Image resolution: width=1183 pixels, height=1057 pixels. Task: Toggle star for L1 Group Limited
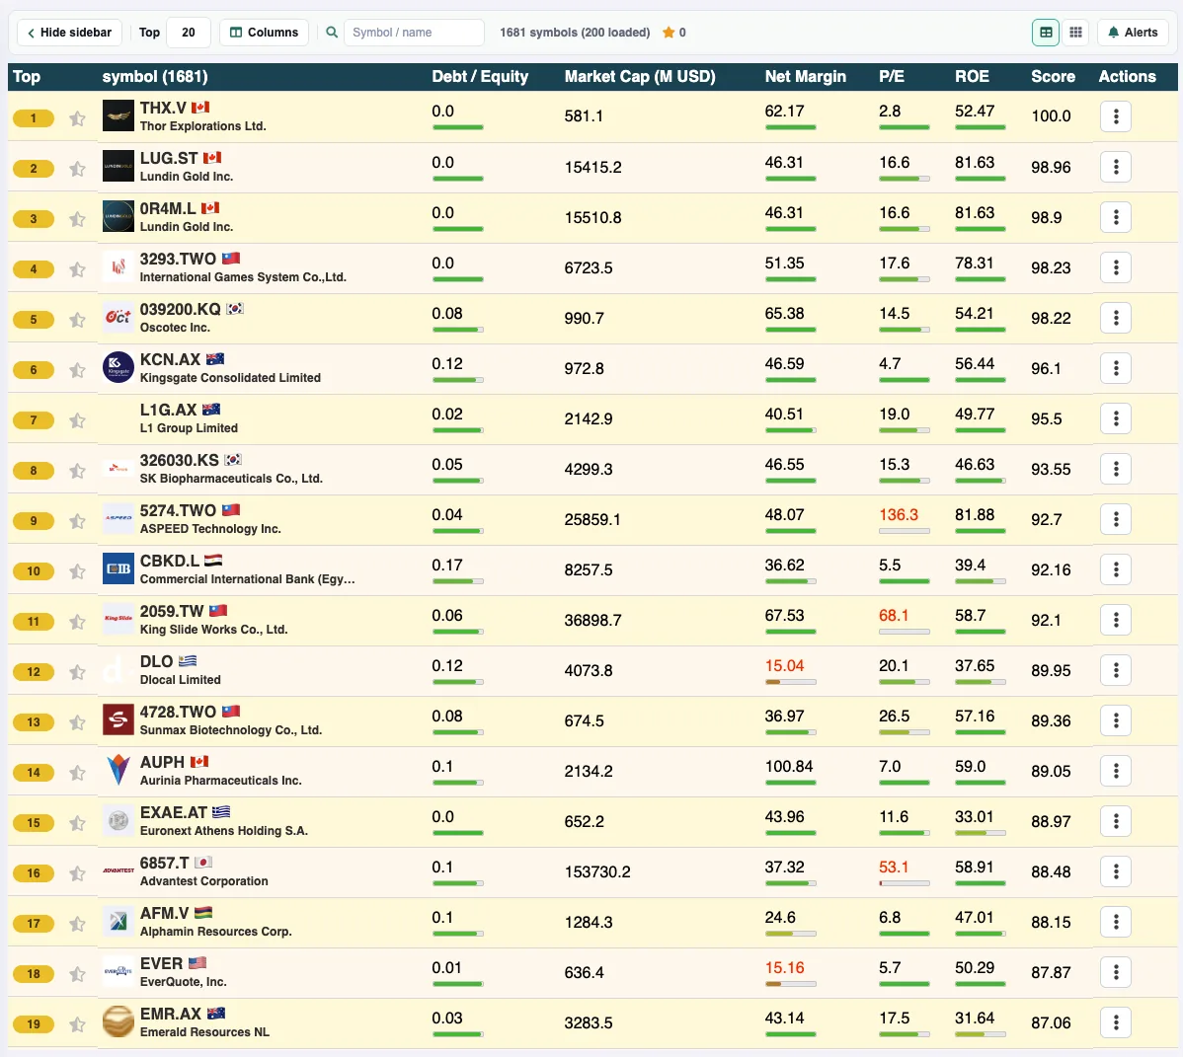point(77,420)
